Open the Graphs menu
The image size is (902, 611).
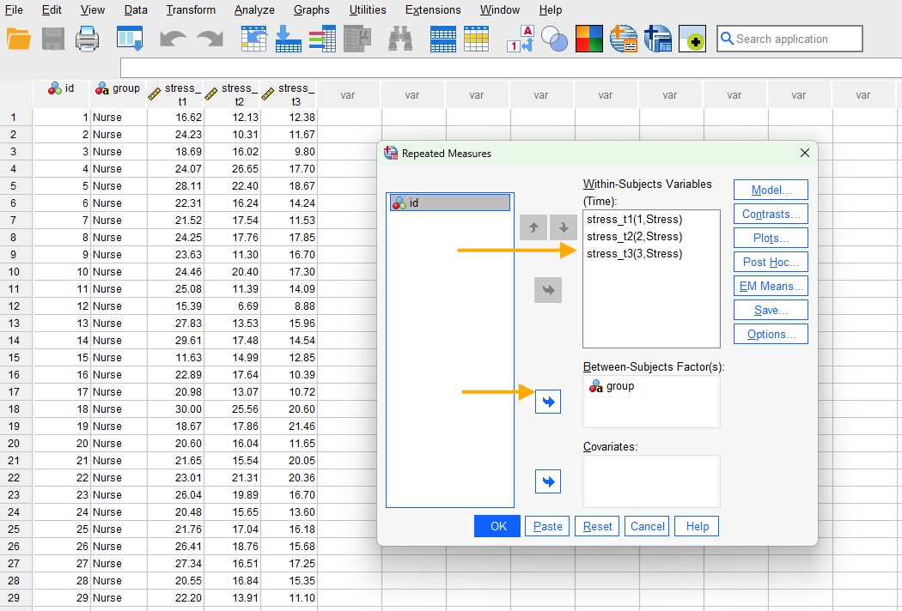click(311, 9)
